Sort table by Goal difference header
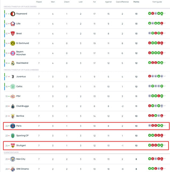Image resolution: width=170 pixels, height=172 pixels. click(122, 2)
